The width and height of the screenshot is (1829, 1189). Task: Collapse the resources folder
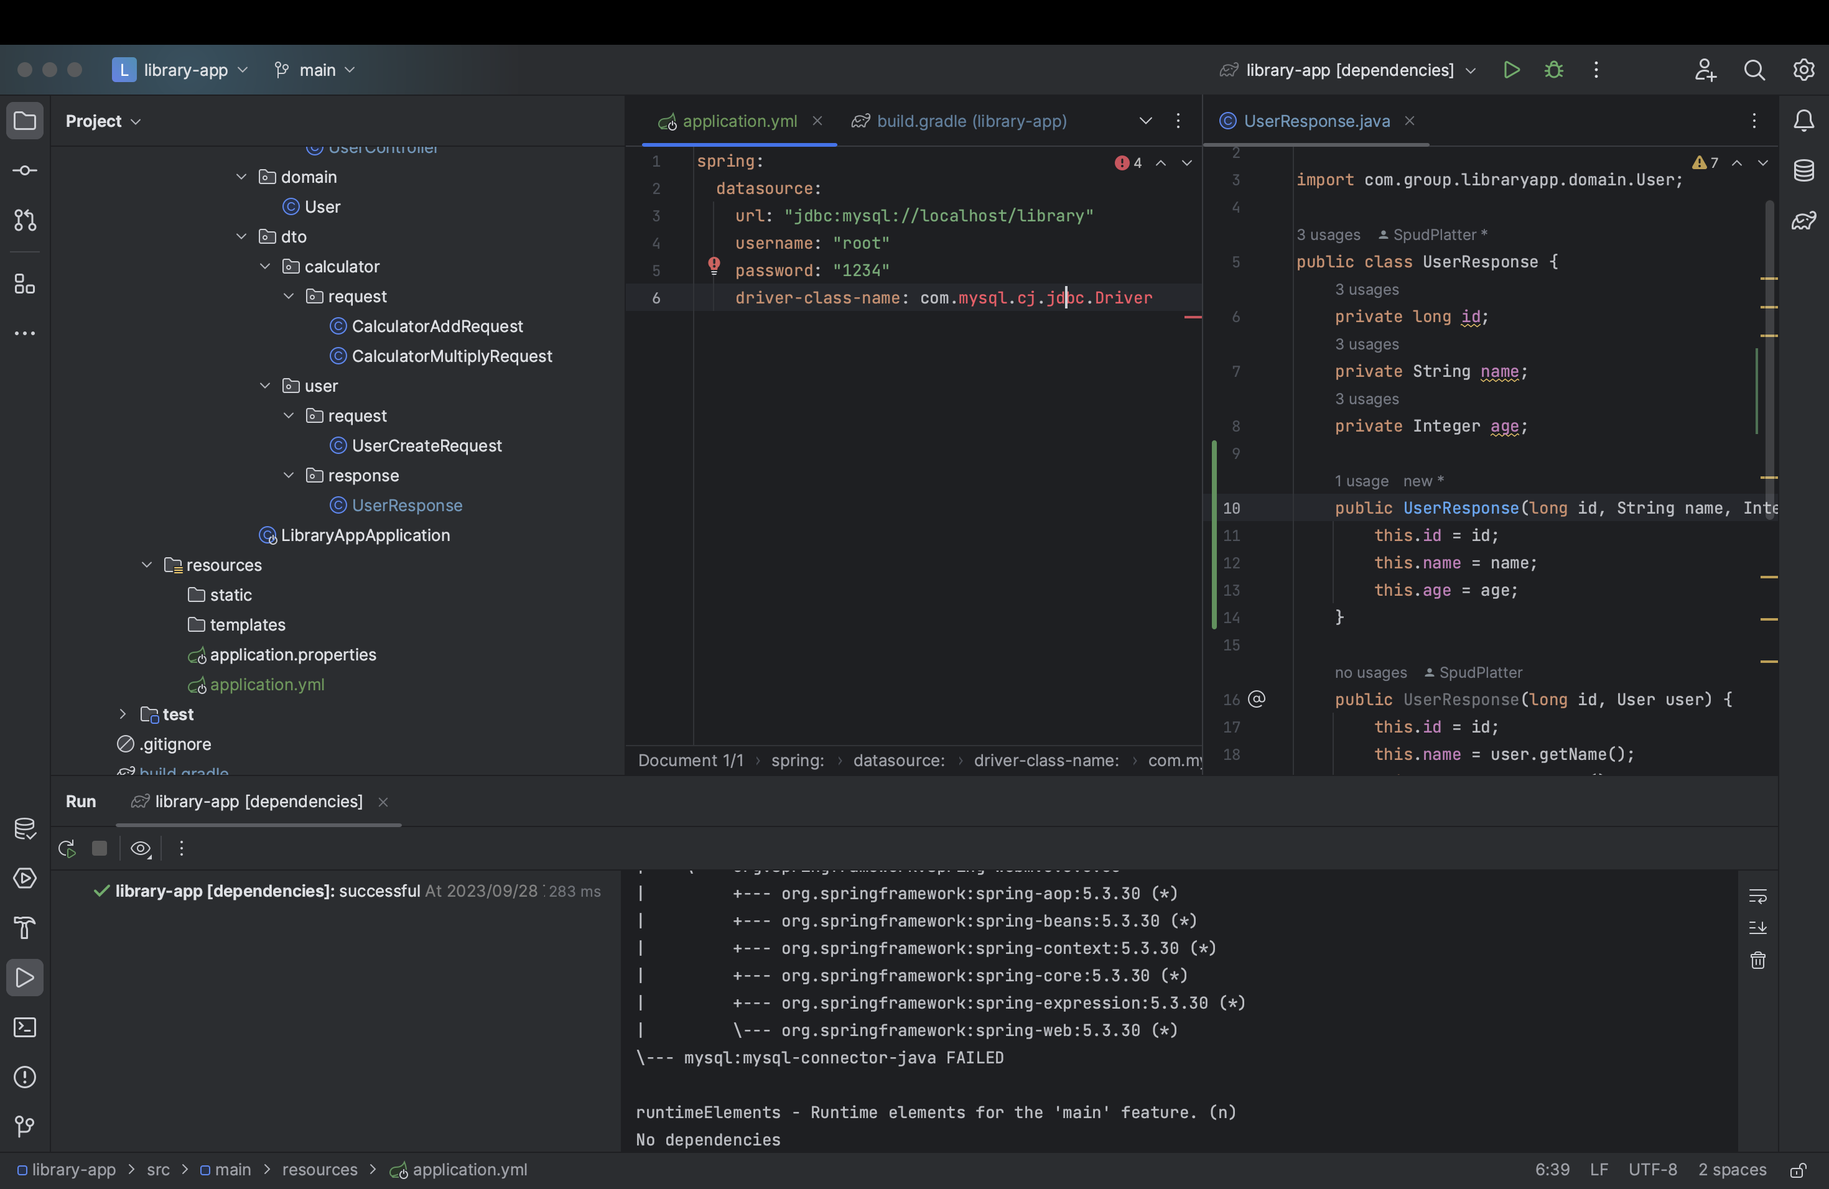147,565
